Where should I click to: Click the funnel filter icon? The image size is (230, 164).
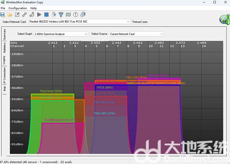[61, 15]
